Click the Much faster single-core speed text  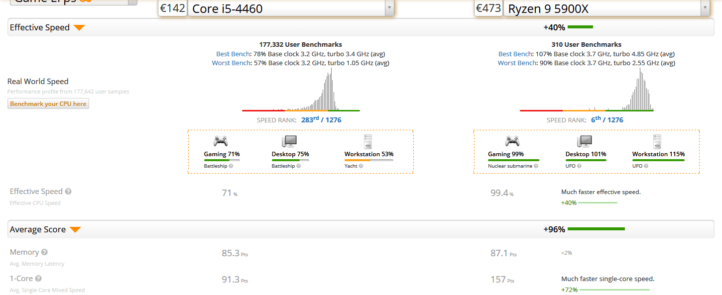point(608,279)
